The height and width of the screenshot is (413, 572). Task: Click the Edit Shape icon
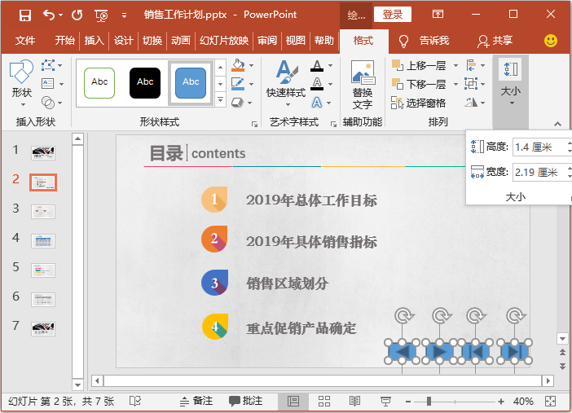pyautogui.click(x=48, y=65)
